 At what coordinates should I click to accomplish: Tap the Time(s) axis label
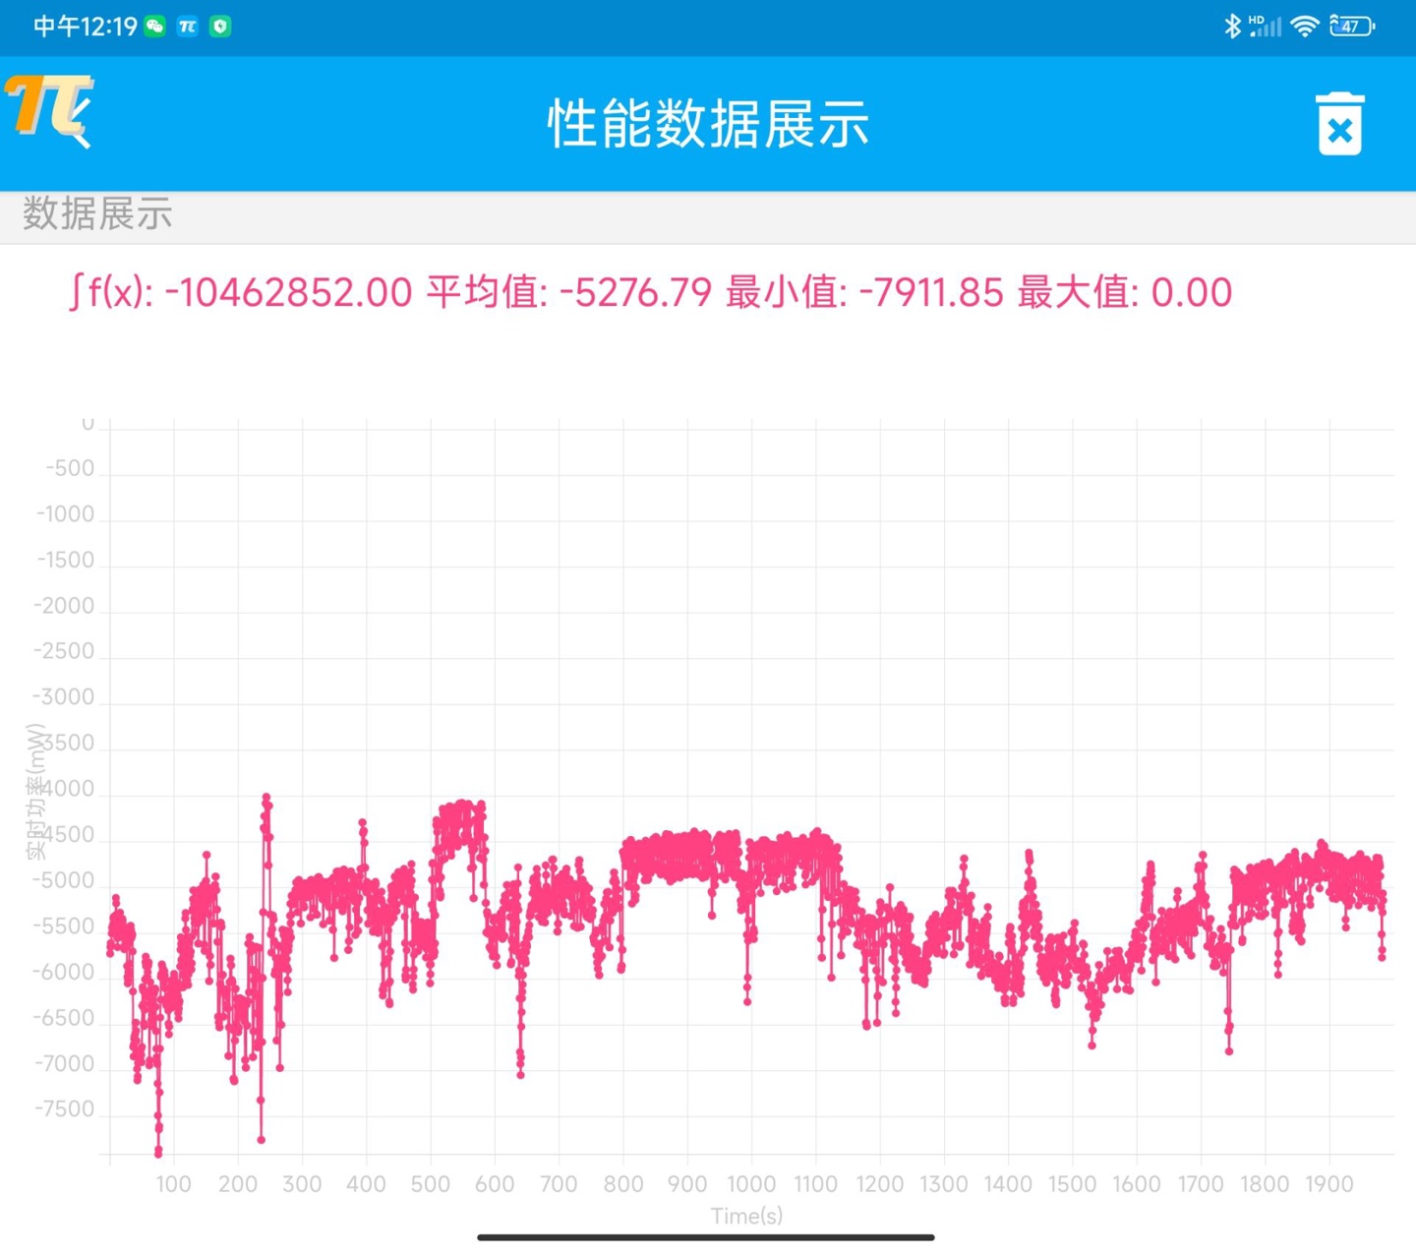[747, 1217]
